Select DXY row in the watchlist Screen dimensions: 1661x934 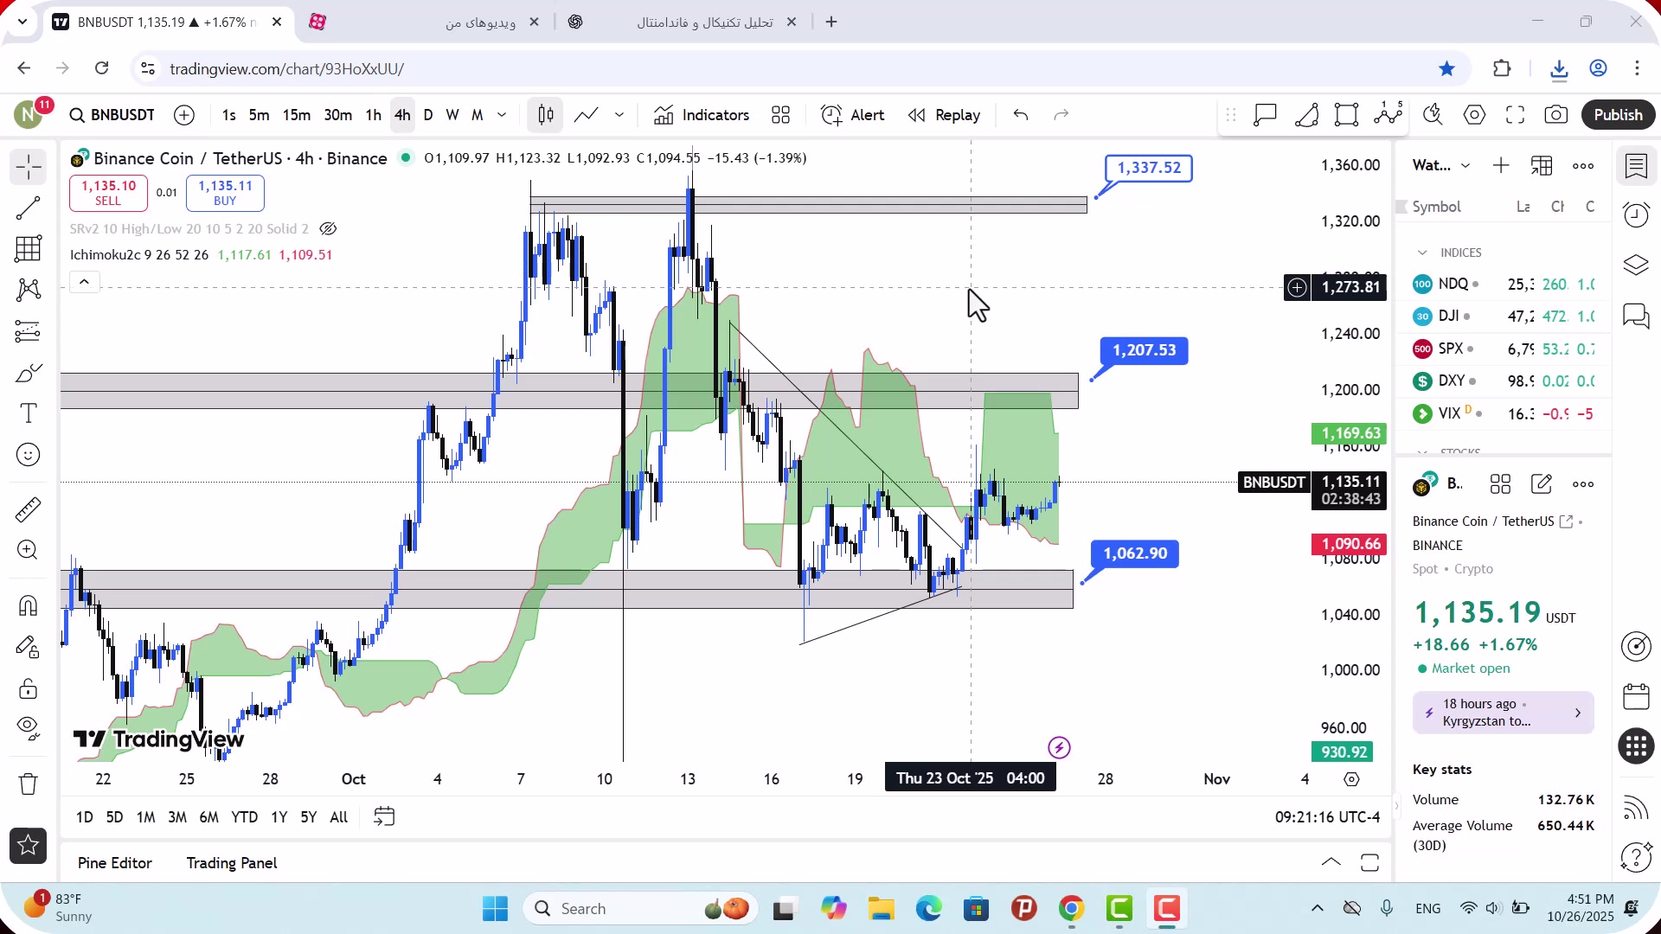[1504, 381]
